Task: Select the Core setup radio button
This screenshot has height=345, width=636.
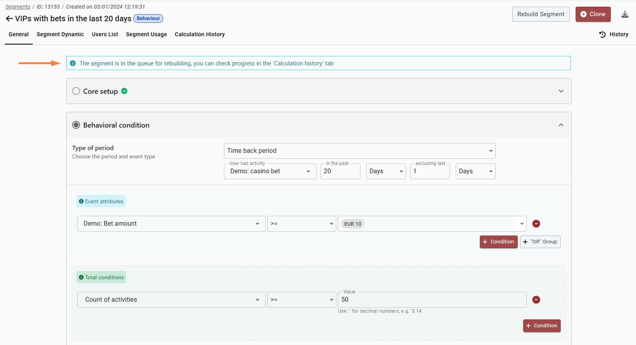Action: point(76,91)
